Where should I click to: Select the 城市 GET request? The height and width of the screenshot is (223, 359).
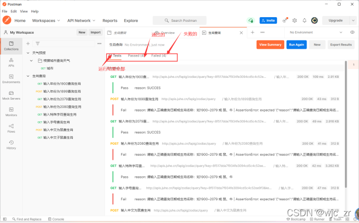coord(47,68)
